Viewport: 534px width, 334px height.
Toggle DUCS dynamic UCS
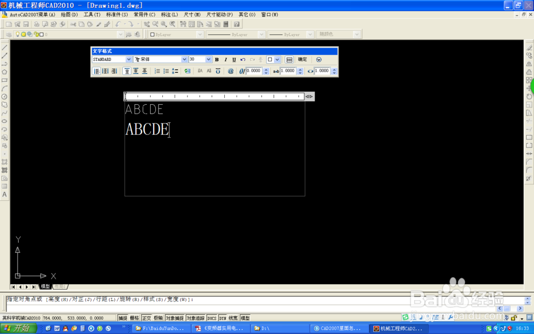212,318
